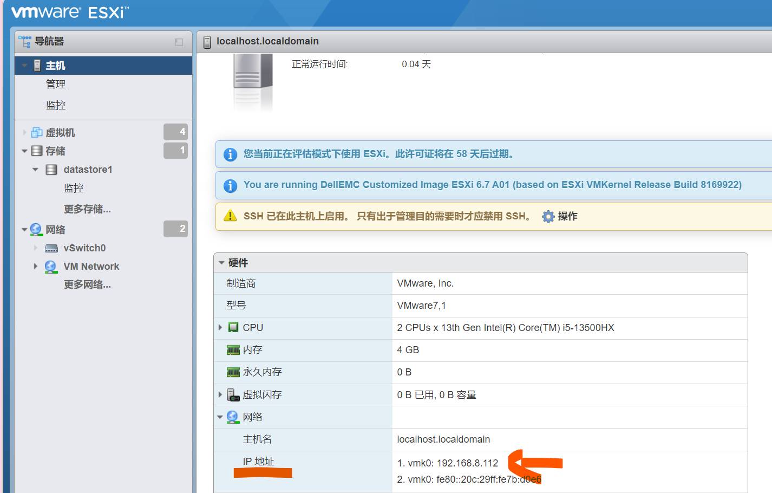Click the 4 GB memory value
Viewport: 772px width, 493px height.
pyautogui.click(x=408, y=350)
